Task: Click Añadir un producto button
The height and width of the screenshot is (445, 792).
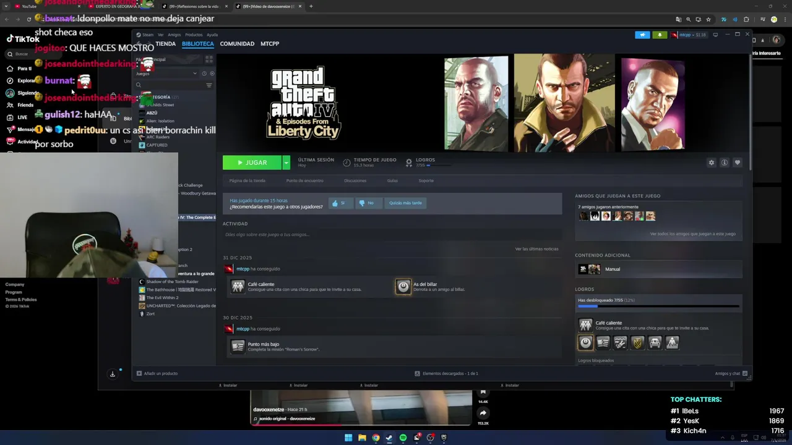Action: (157, 373)
